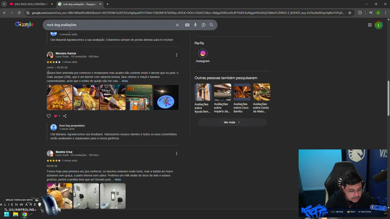Open File Explorer from taskbar
Image resolution: width=390 pixels, height=219 pixels.
(16, 214)
